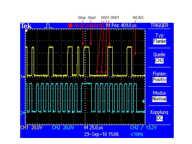Viewport: 192px width, 144px height.
Task: Click the red Acq Complete status indicator dot
Action: [x=70, y=25]
